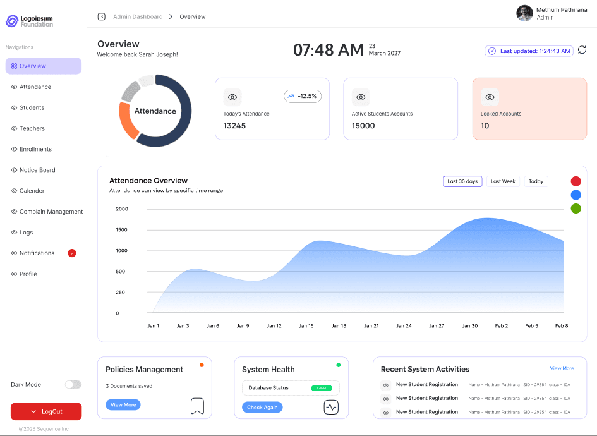Click the eye icon next to Notice Board
Screen dimensions: 597x436
pos(14,170)
